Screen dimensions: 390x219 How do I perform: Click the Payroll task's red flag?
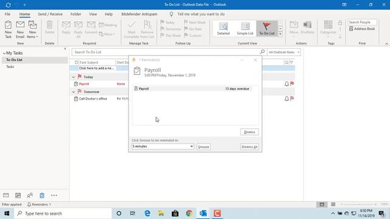point(292,84)
